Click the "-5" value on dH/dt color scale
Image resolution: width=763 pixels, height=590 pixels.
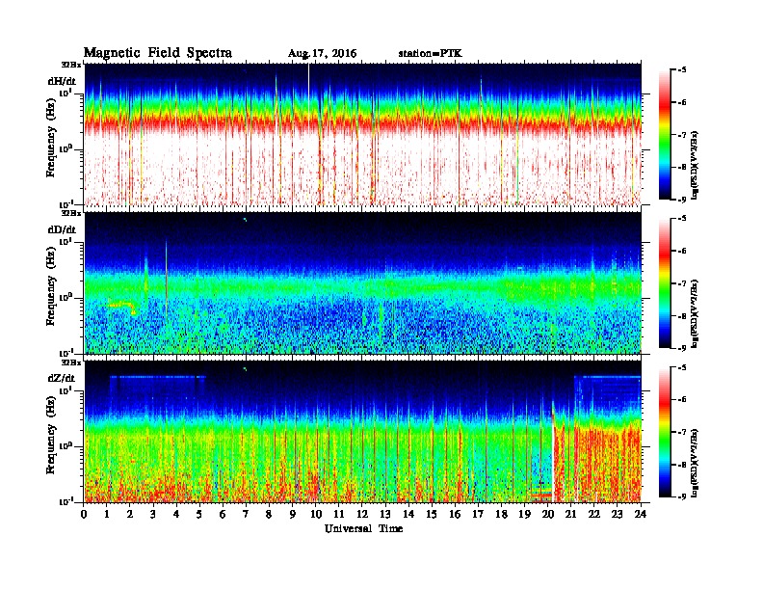click(682, 70)
